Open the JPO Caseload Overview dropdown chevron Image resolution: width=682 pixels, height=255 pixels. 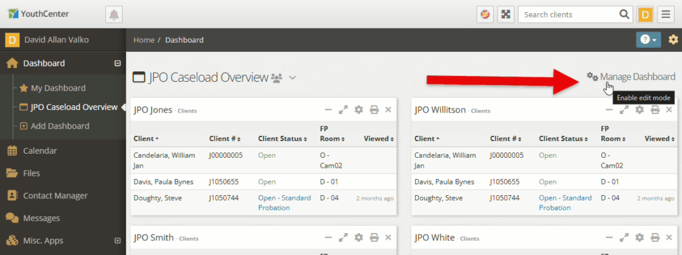pos(293,78)
